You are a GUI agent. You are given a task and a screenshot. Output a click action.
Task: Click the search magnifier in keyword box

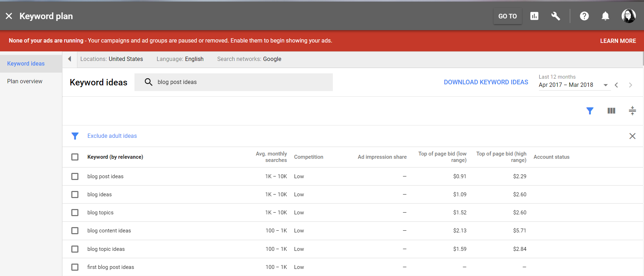(148, 82)
